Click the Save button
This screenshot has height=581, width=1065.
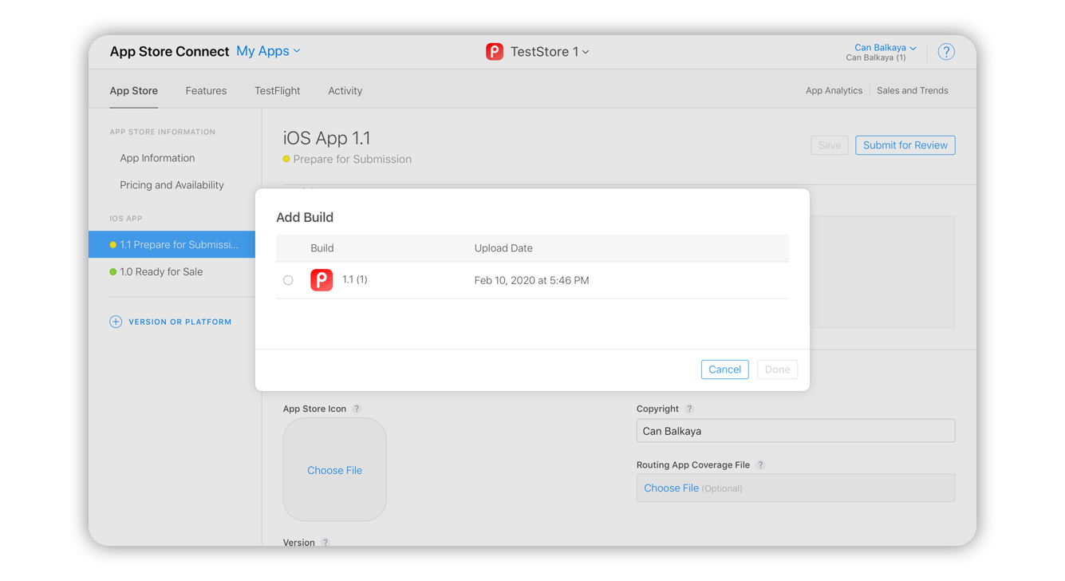point(830,145)
